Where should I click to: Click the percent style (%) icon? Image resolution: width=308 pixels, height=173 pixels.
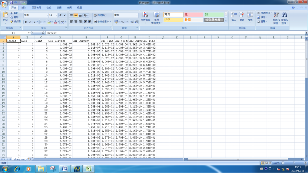coord(123,22)
